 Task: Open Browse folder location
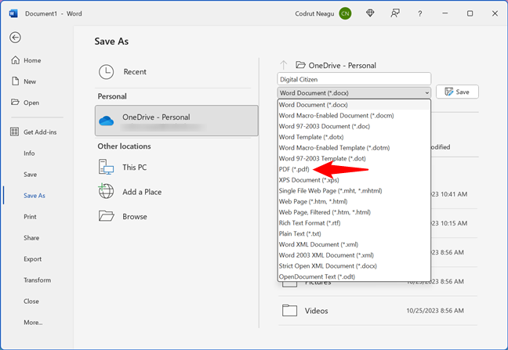click(107, 216)
